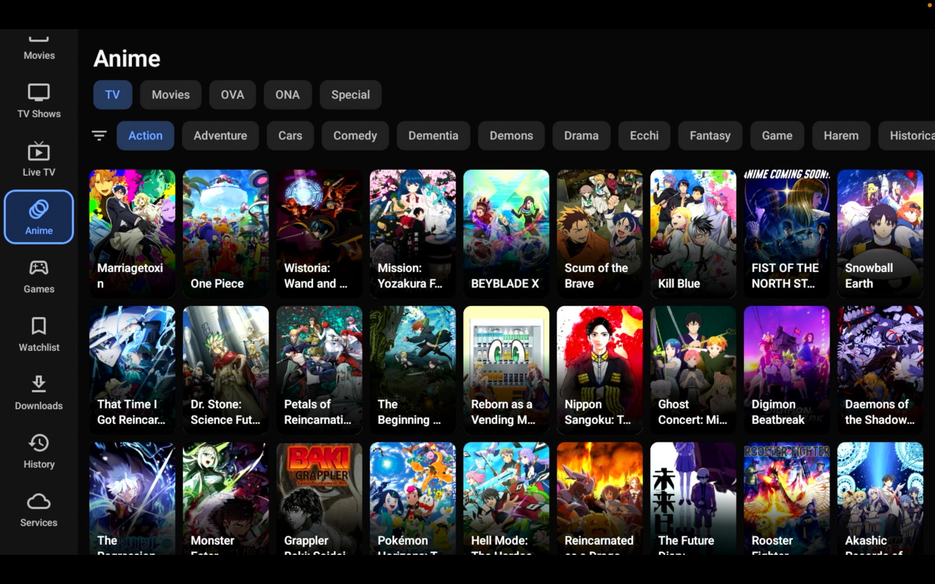
Task: Select the Action genre chip
Action: click(x=146, y=135)
